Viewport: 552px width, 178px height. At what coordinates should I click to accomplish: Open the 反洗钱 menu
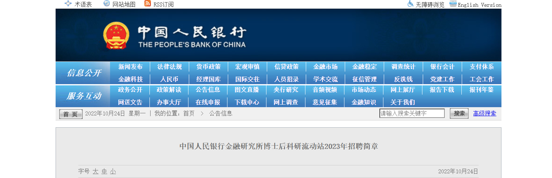tap(403, 79)
